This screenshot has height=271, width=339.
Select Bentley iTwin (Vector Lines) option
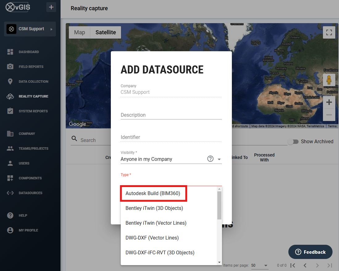pos(169,223)
